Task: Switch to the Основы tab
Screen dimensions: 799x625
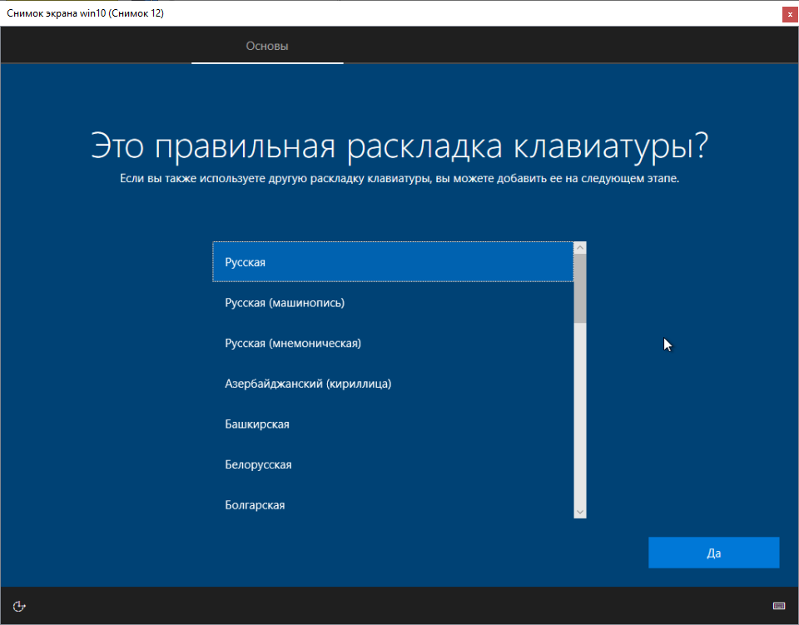Action: [267, 46]
